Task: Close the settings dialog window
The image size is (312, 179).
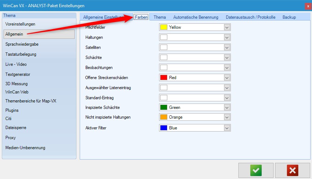Action: click(308, 6)
